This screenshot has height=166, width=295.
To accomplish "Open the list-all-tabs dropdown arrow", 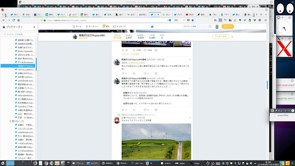I will point(266,14).
